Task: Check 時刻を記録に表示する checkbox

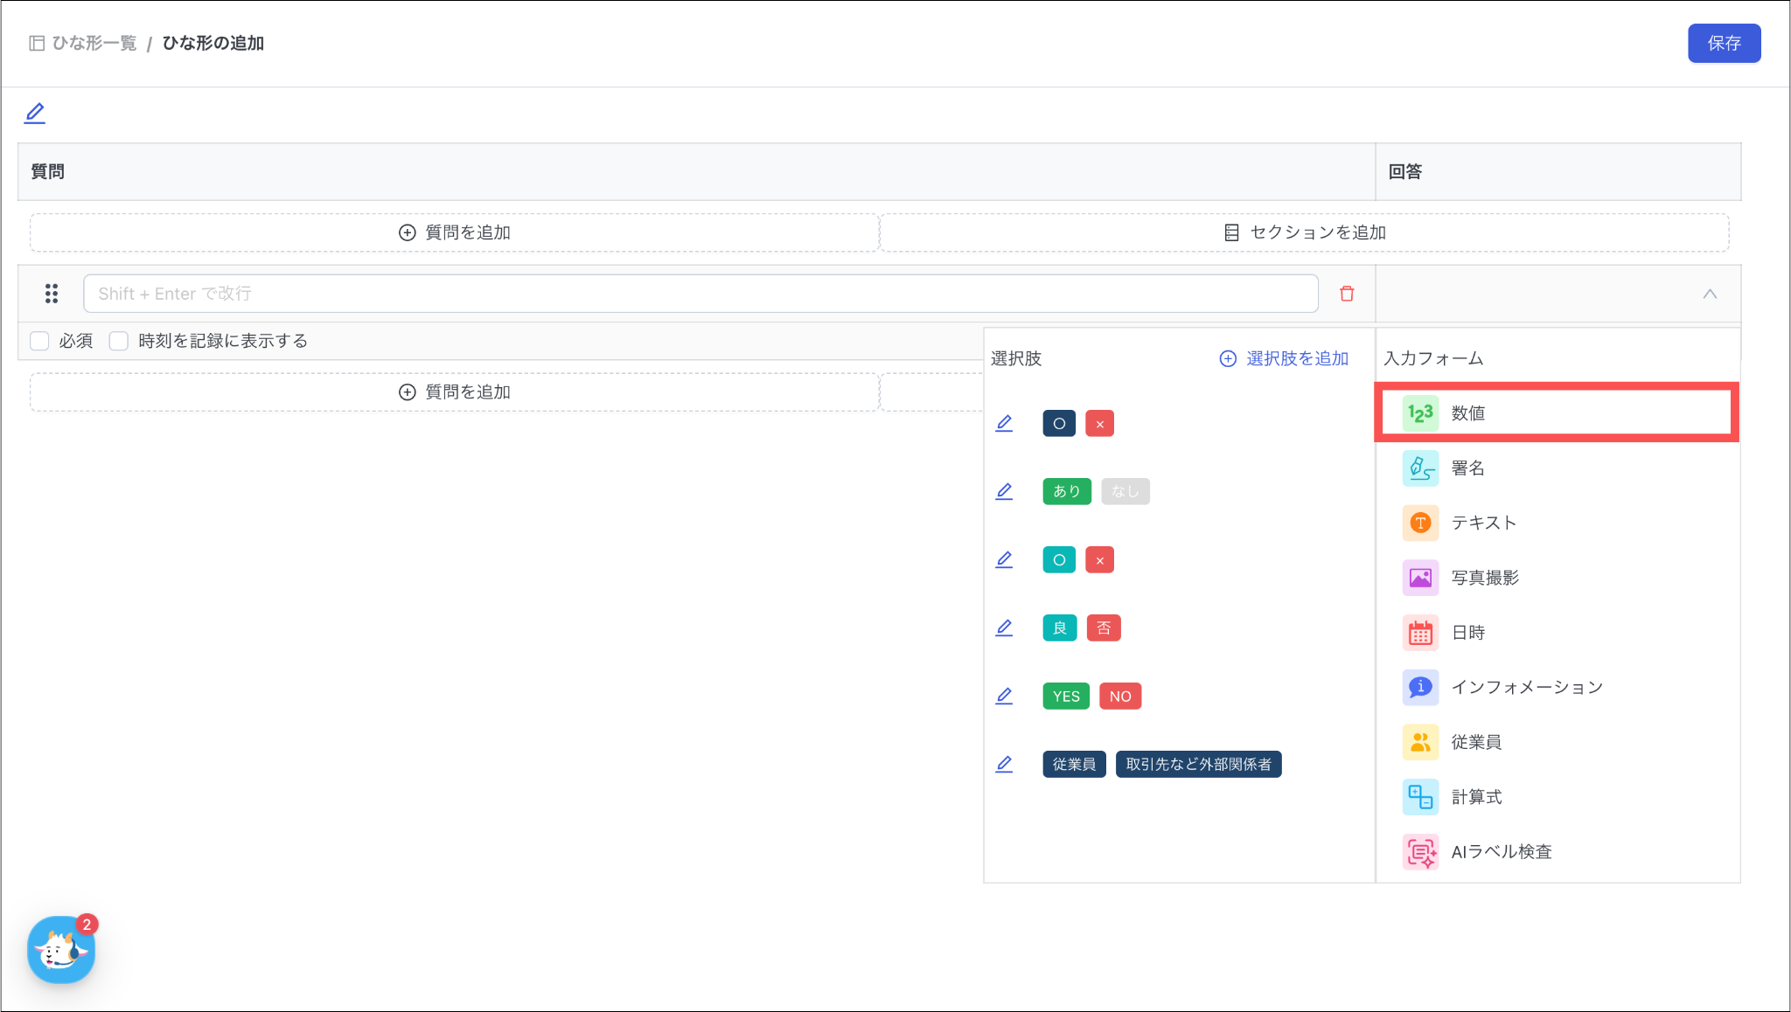Action: click(x=119, y=341)
